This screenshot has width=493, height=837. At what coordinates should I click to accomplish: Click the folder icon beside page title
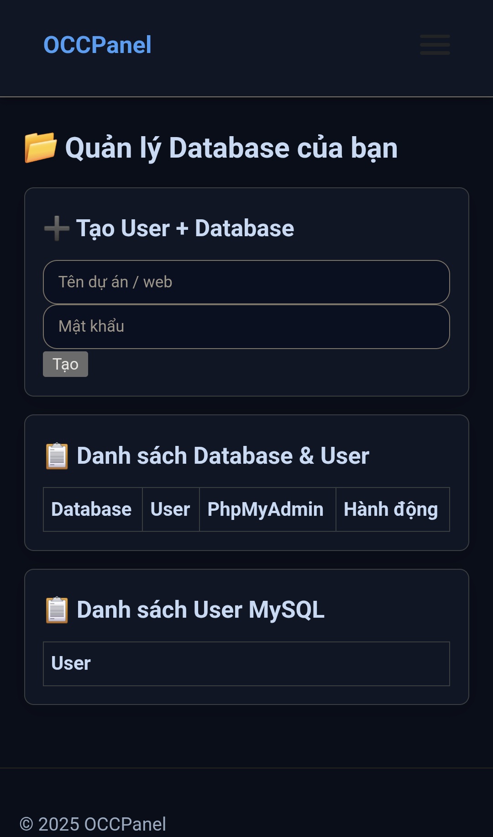(41, 148)
